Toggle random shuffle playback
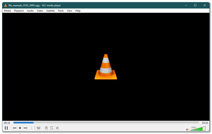This screenshot has height=134, width=212. coord(57,128)
